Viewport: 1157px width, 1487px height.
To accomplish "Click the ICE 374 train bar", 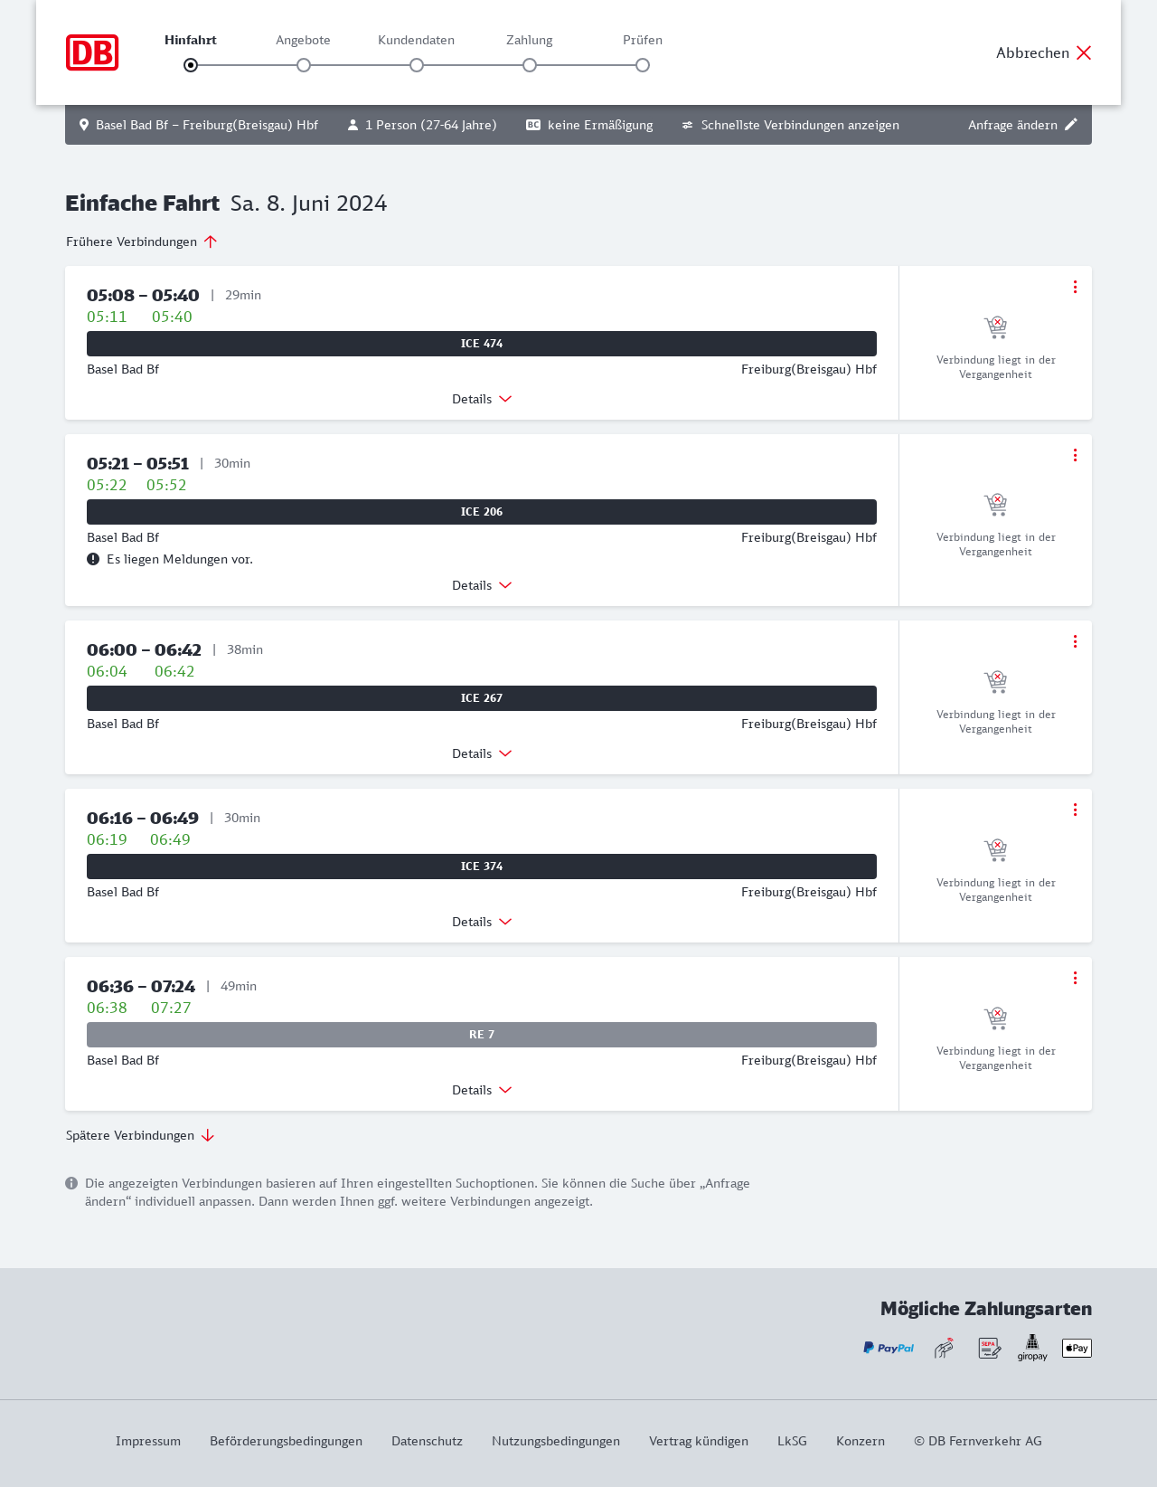I will [482, 867].
